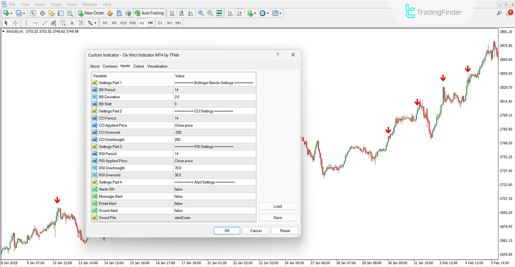Switch to the Colors tab
515x267 pixels.
(x=138, y=66)
